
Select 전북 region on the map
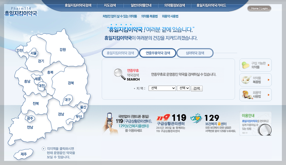pyautogui.click(x=36, y=103)
